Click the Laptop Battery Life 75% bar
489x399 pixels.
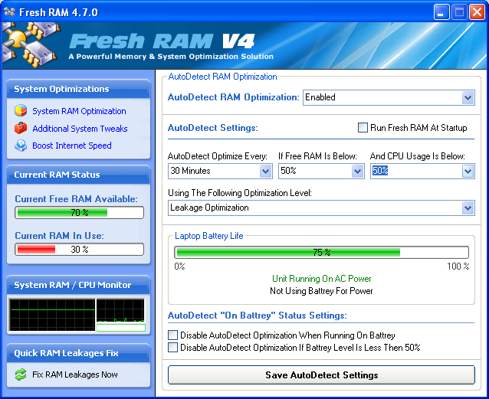[321, 252]
